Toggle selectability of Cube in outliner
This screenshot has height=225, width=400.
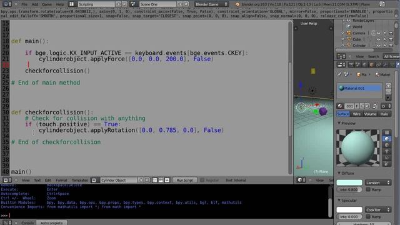(385, 39)
